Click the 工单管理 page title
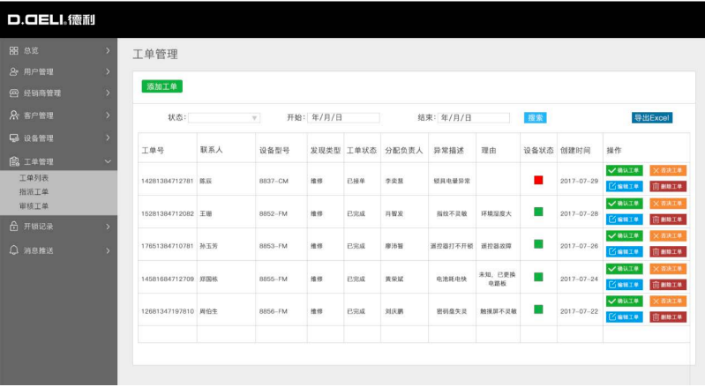Viewport: 705px width, 387px height. coord(155,55)
